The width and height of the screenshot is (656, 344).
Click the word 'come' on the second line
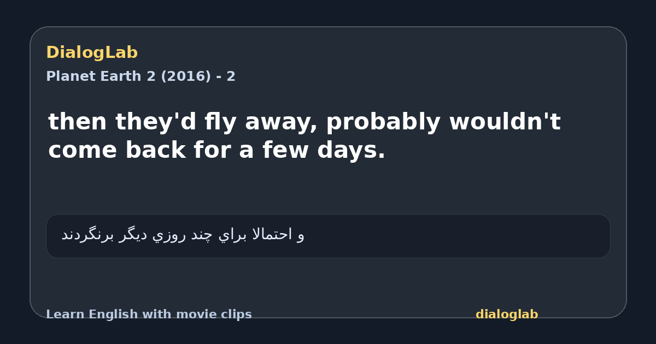pyautogui.click(x=83, y=151)
